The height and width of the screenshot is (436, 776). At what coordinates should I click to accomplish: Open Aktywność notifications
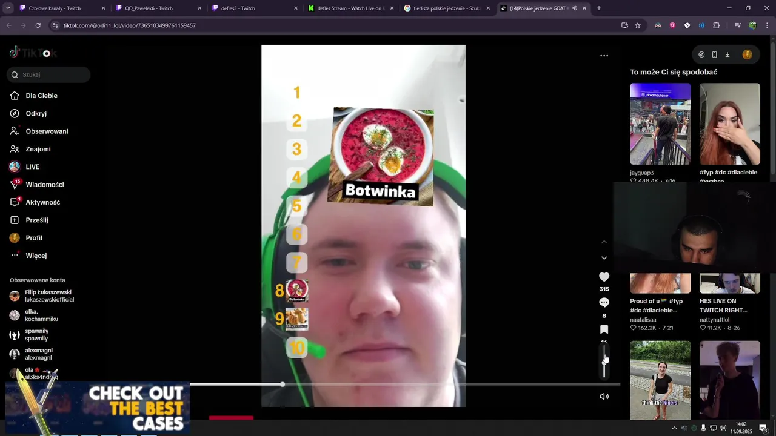[35, 202]
